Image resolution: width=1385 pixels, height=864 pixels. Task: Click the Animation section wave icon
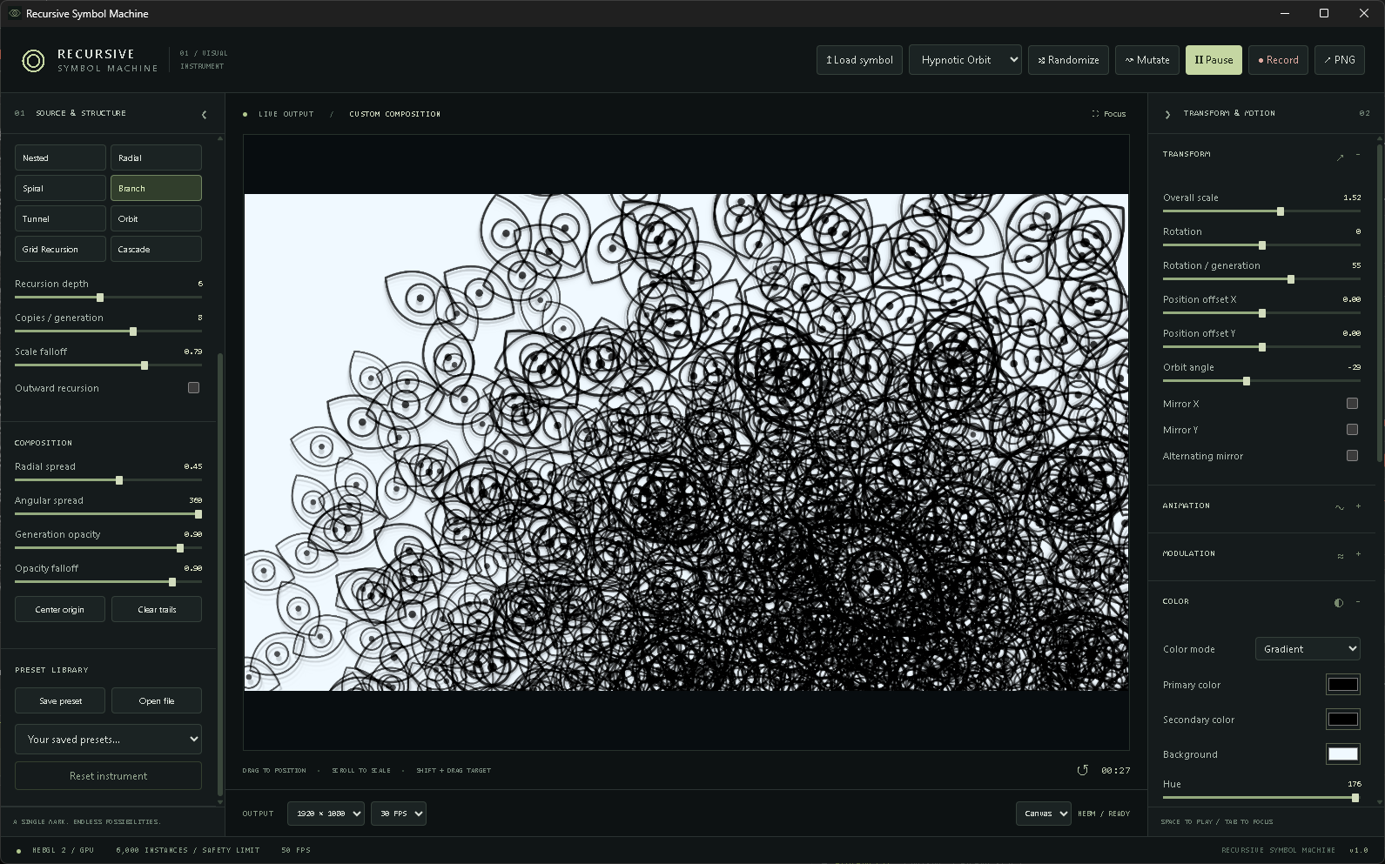tap(1340, 506)
